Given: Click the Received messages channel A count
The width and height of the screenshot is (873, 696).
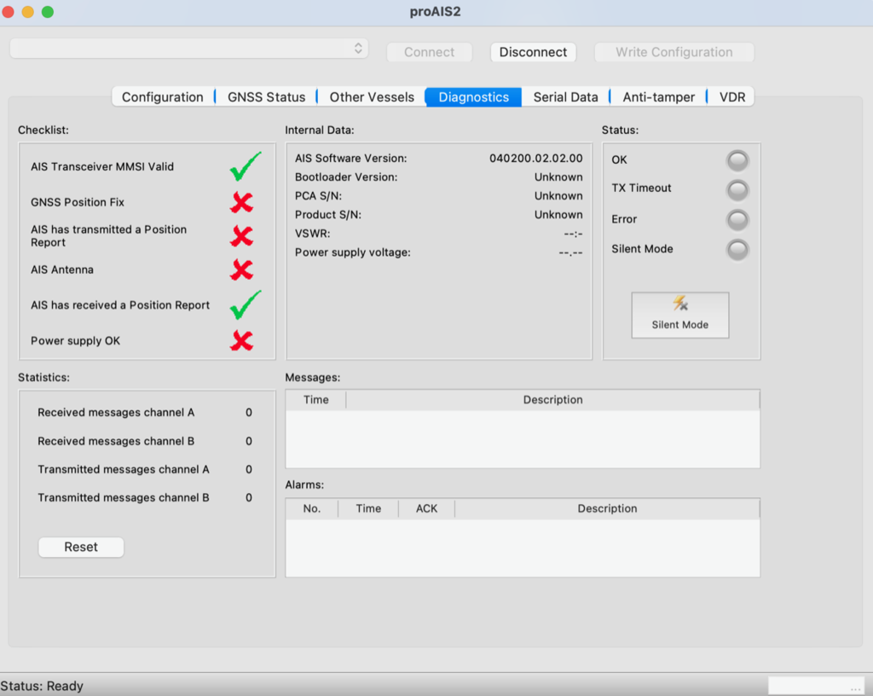Looking at the screenshot, I should pyautogui.click(x=249, y=413).
